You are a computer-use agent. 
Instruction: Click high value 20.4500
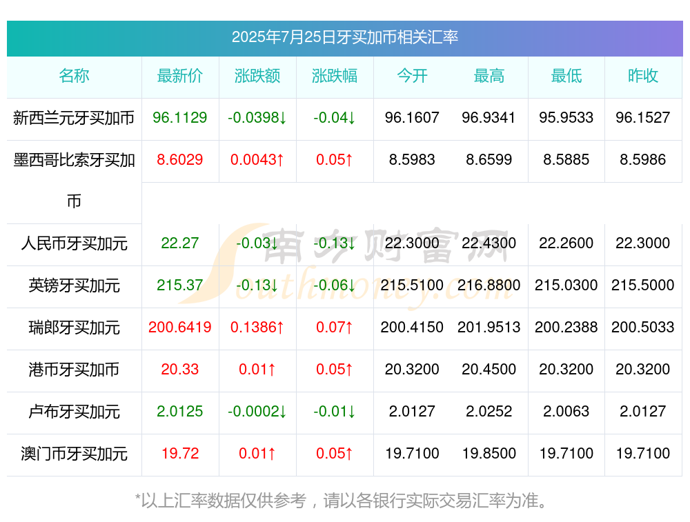(489, 369)
